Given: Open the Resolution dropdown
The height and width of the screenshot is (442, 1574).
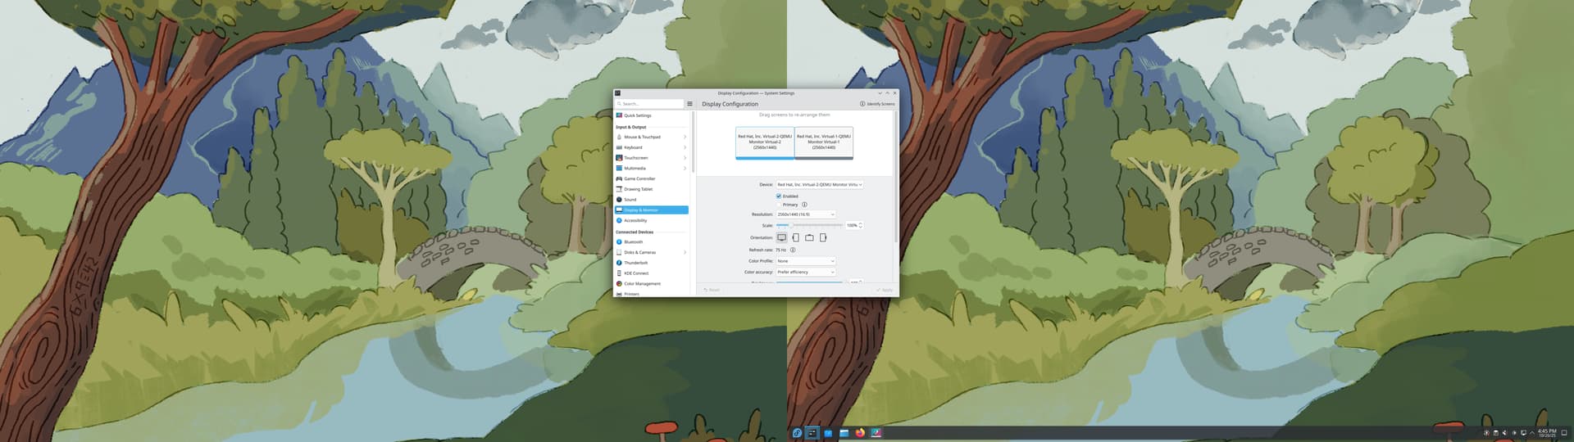Looking at the screenshot, I should pyautogui.click(x=805, y=214).
